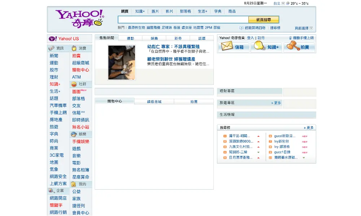
Task: Select the 圖片 search tab
Action: tap(155, 11)
